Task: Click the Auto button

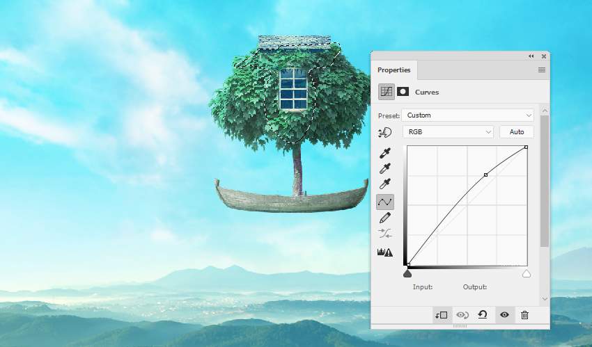Action: point(517,132)
